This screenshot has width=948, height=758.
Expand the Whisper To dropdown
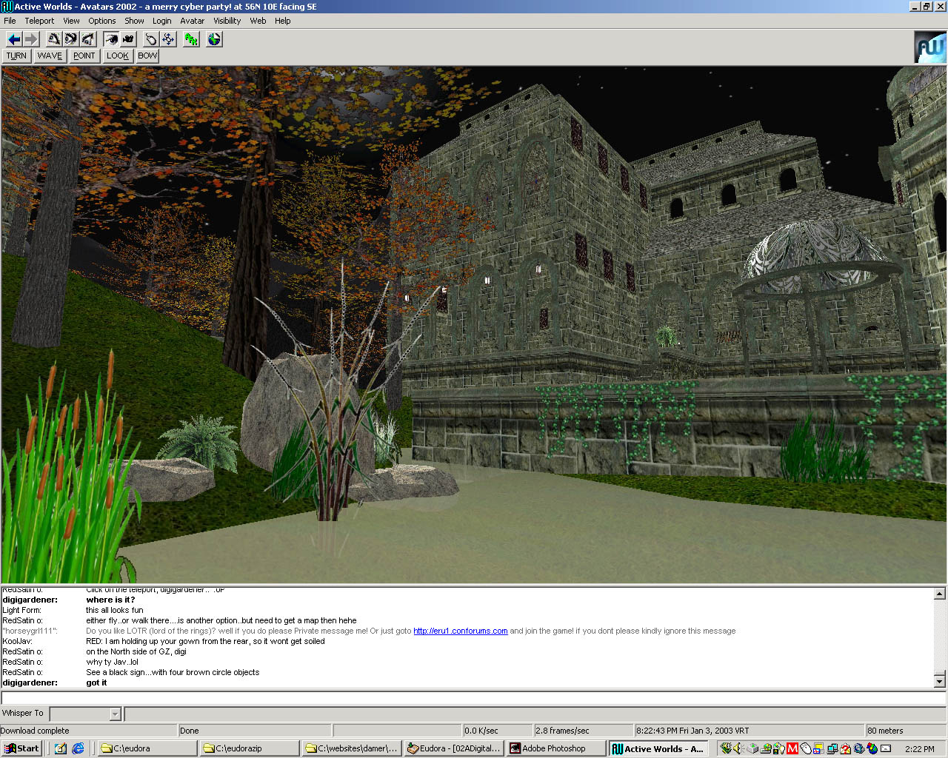115,714
